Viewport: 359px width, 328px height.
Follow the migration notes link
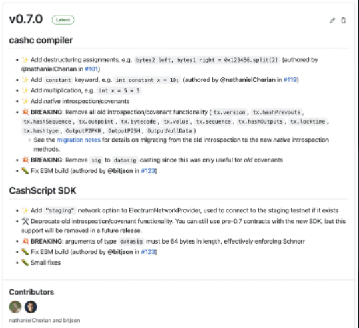(x=79, y=140)
